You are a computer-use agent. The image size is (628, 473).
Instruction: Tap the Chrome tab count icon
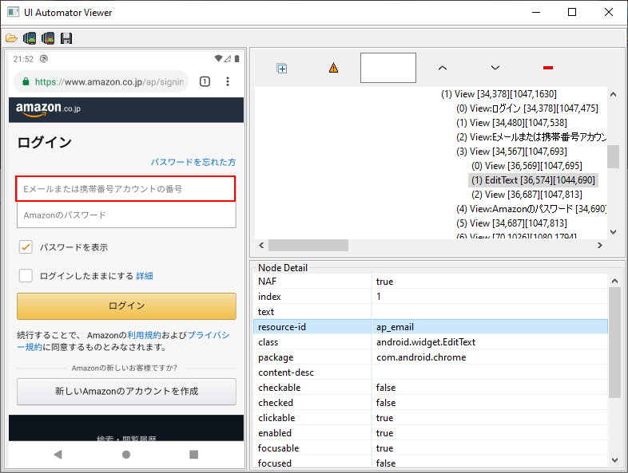[205, 81]
